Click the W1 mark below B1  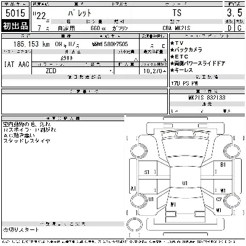[223, 191]
